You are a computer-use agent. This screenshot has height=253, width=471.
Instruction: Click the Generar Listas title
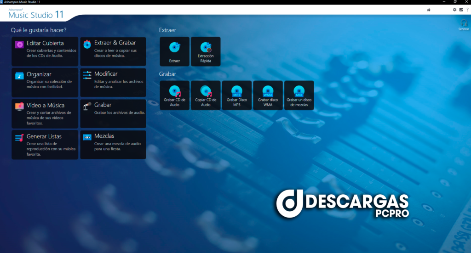tap(44, 136)
